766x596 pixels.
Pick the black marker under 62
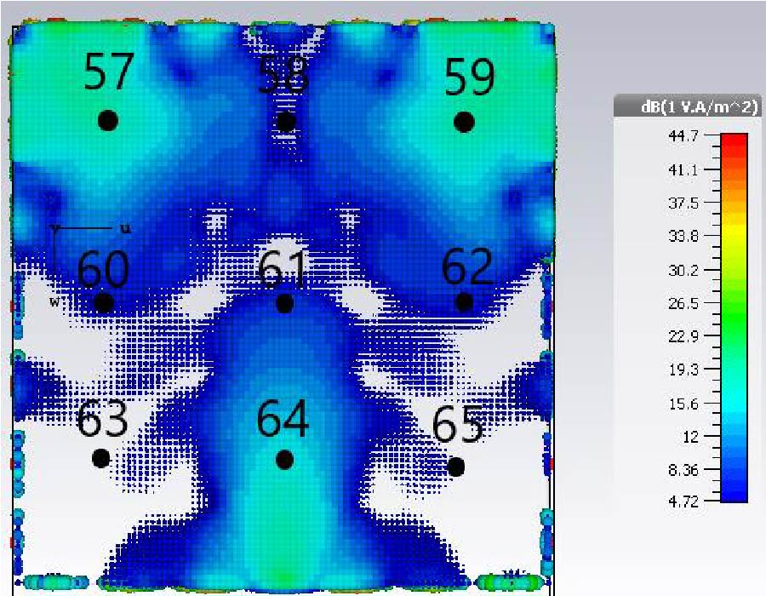464,301
